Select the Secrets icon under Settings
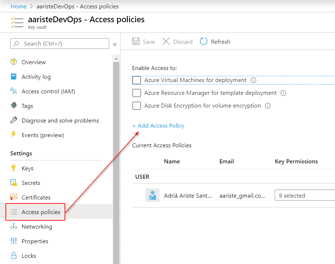335x264 pixels. (x=14, y=183)
